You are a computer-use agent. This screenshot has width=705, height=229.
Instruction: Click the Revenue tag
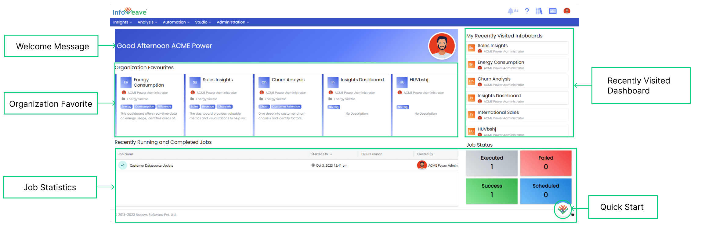[208, 107]
